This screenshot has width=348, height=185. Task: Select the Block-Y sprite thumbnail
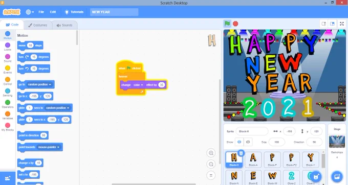(311, 159)
